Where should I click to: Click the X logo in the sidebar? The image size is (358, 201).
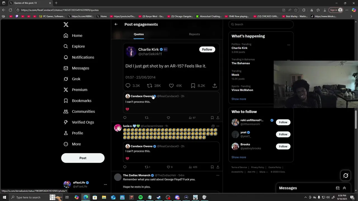[66, 25]
